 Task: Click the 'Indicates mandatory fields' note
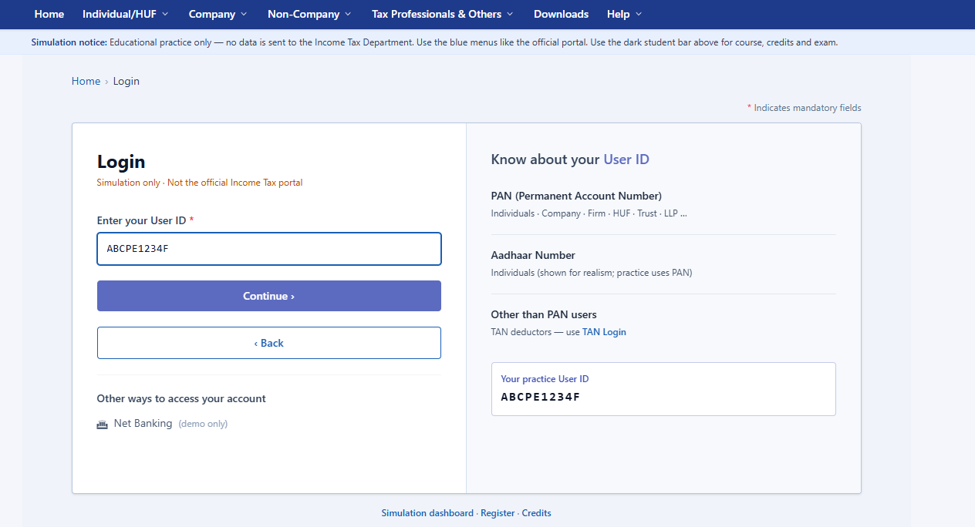click(805, 108)
